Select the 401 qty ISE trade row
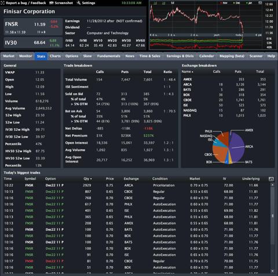Image resolution: width=278 pixels, height=276 pixels. pyautogui.click(x=136, y=211)
